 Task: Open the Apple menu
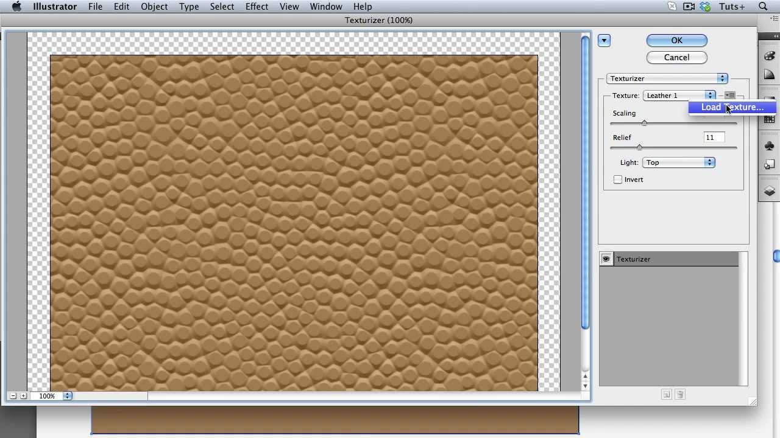coord(16,7)
